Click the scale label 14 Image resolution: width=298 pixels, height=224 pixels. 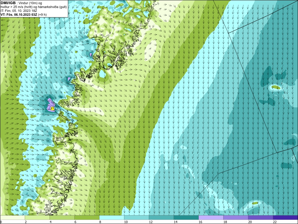(x=176, y=222)
